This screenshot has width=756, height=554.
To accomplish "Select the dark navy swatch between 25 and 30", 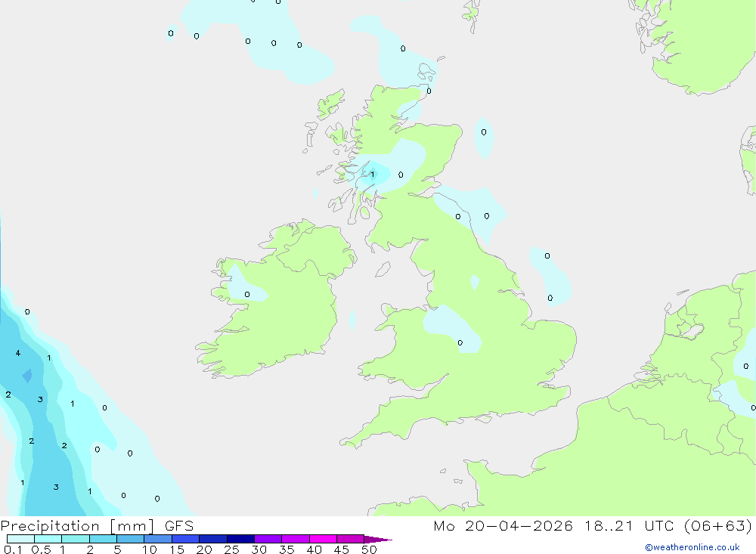I will [240, 539].
